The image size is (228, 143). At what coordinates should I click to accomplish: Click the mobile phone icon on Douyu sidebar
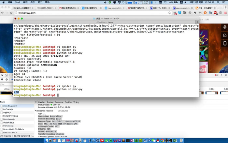tap(225, 43)
